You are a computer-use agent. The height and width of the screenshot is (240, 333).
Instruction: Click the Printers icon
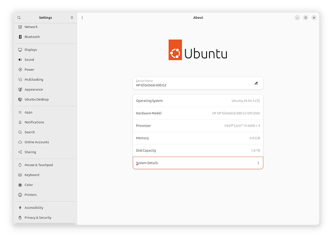(x=20, y=195)
